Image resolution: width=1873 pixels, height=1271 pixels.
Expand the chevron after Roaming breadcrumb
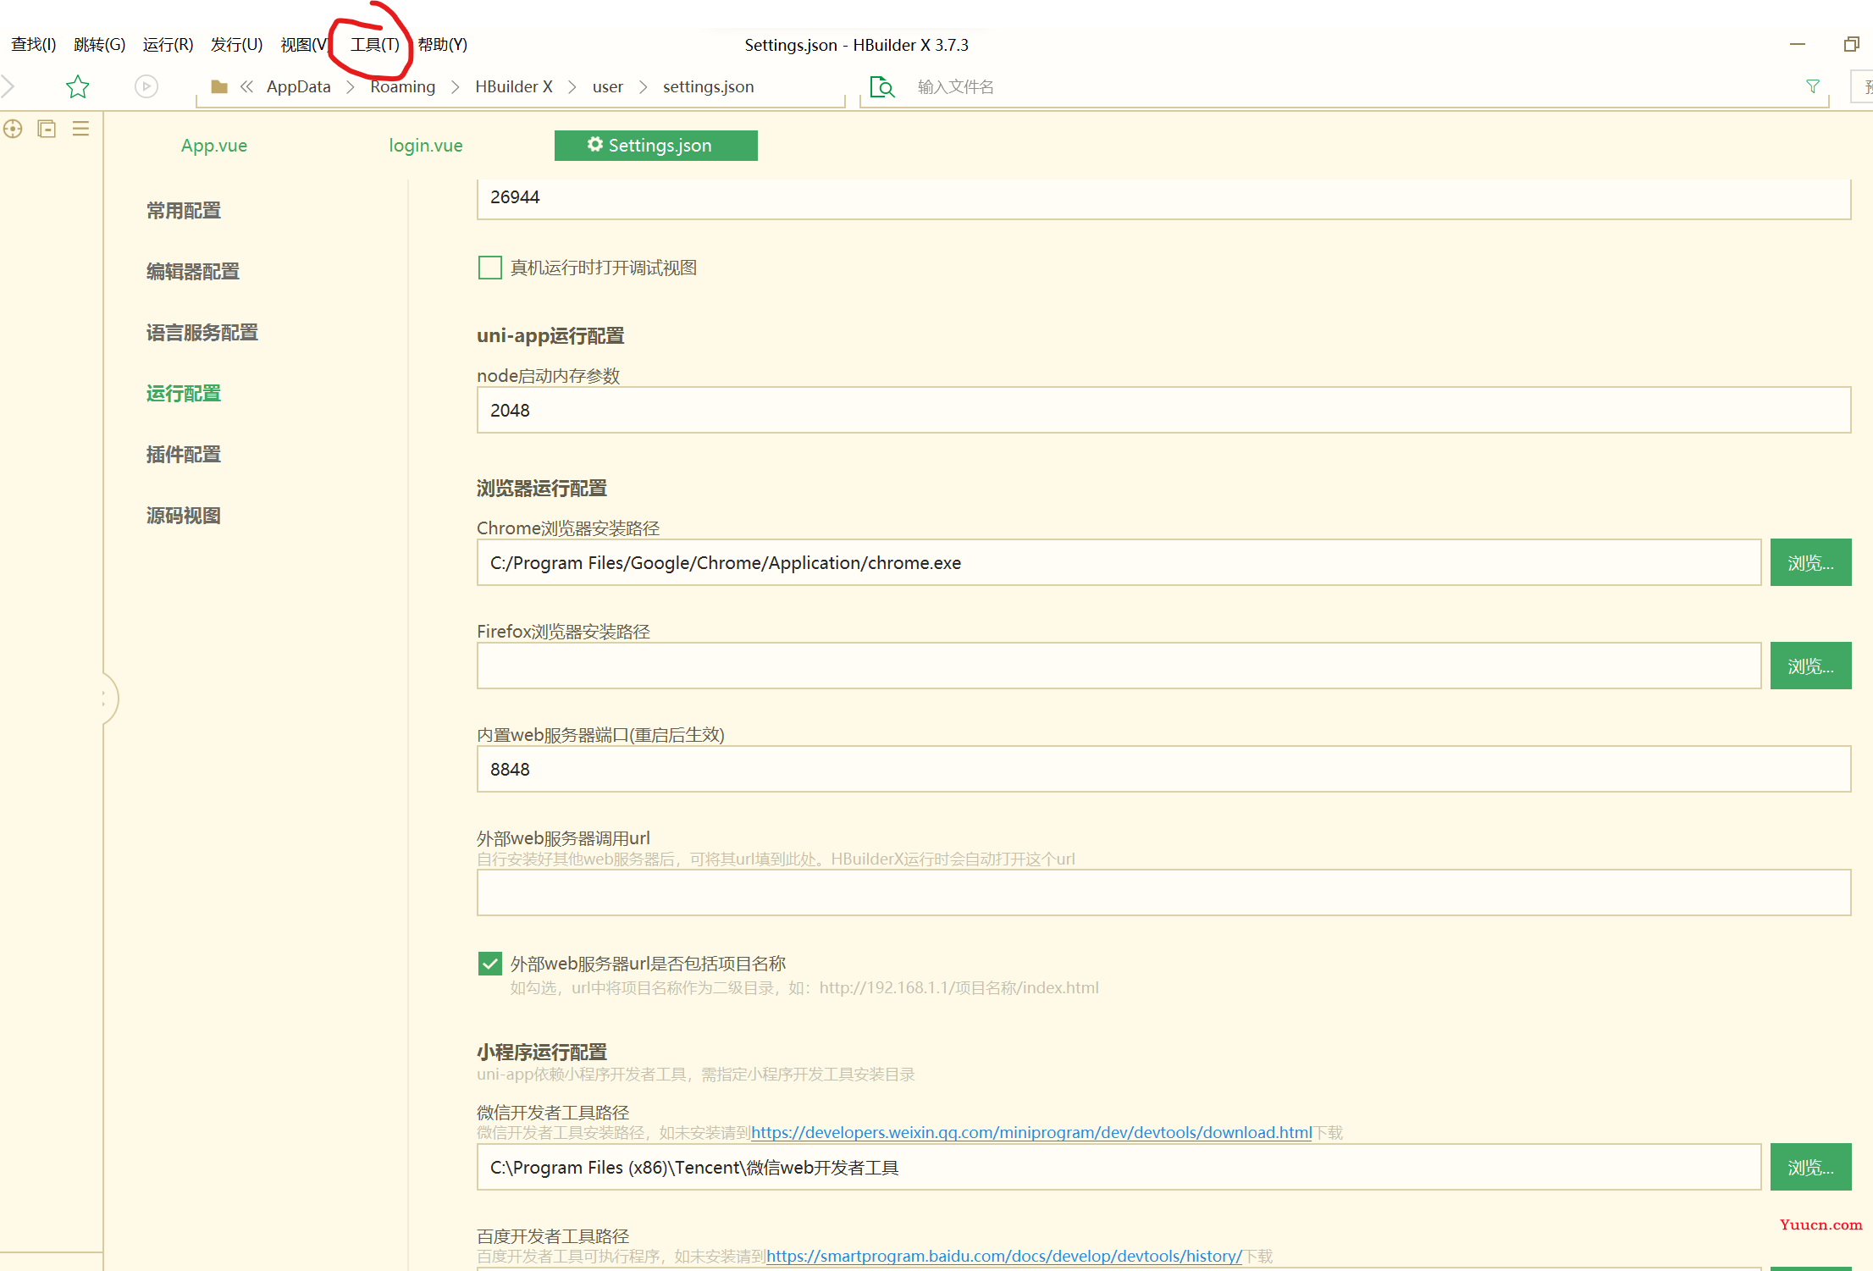[x=456, y=87]
